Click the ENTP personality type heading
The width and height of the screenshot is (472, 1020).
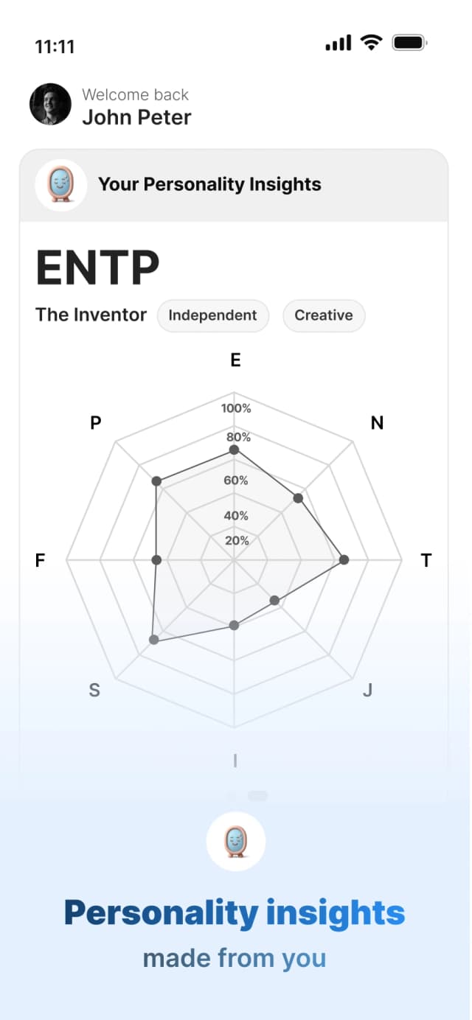click(97, 268)
